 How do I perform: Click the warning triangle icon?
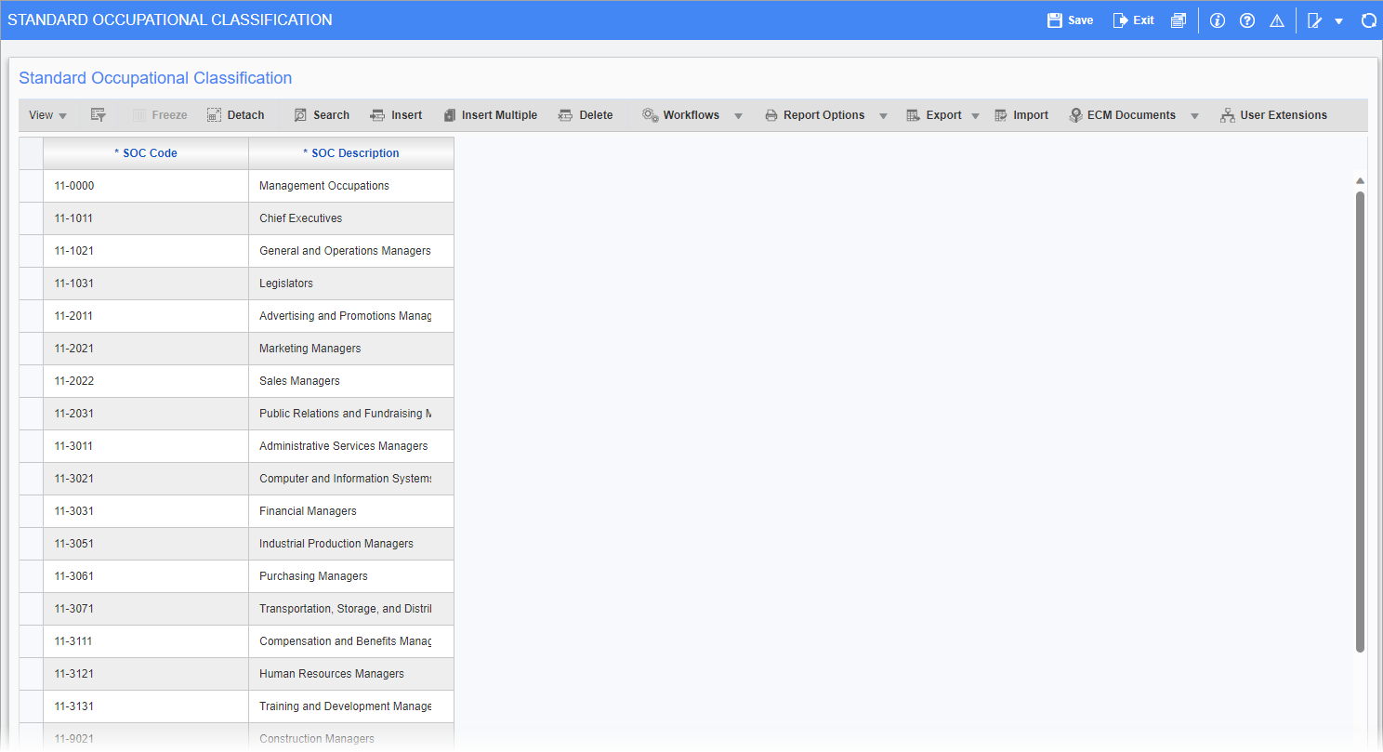pyautogui.click(x=1277, y=20)
